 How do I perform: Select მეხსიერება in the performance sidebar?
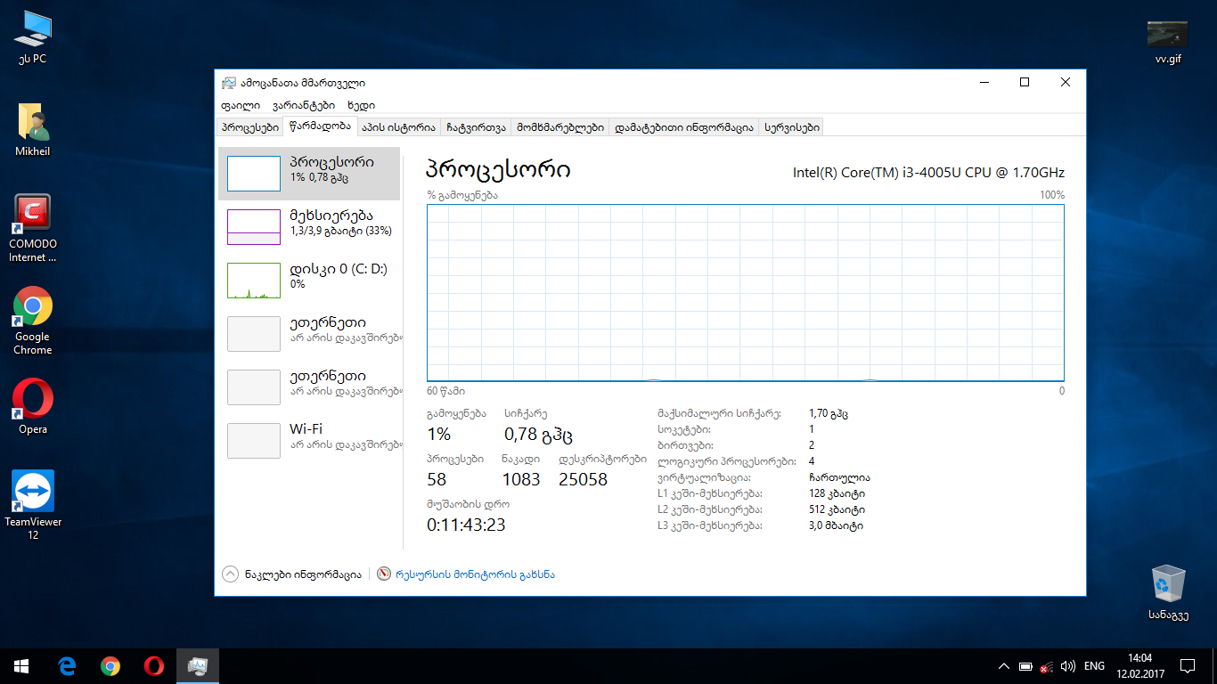(309, 226)
